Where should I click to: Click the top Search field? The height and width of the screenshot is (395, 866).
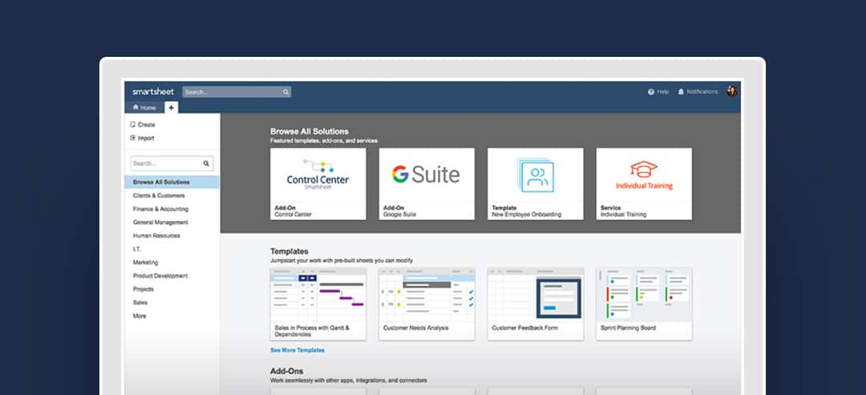[x=237, y=92]
